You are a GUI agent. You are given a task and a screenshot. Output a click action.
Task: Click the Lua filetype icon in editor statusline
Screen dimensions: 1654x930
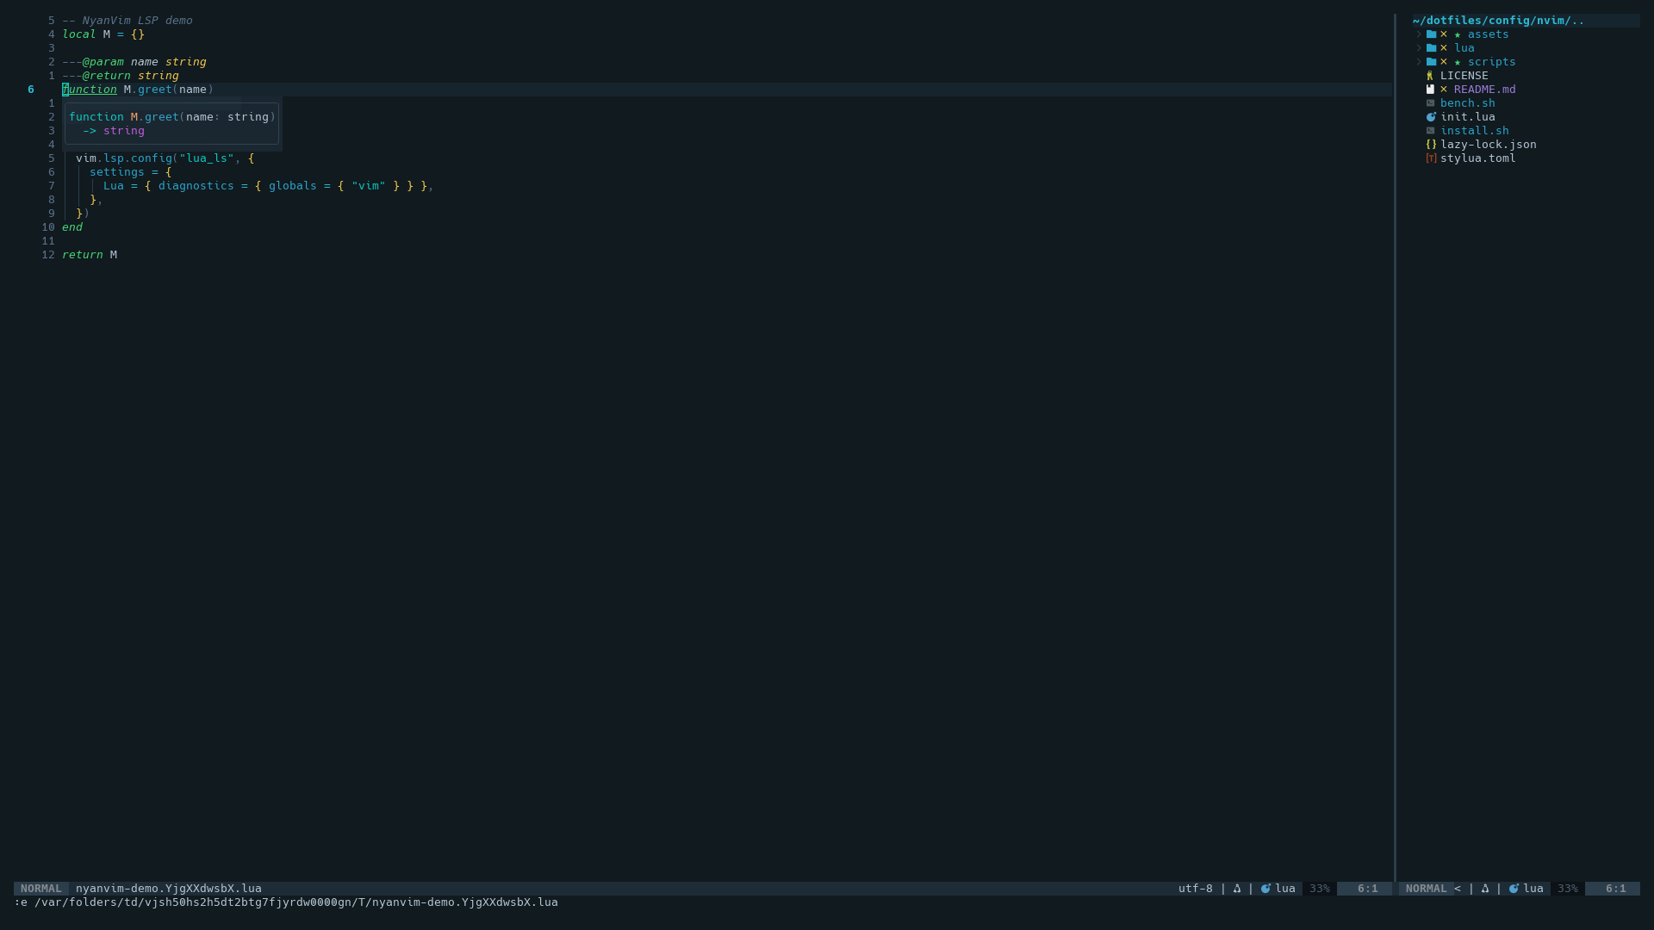(x=1265, y=889)
